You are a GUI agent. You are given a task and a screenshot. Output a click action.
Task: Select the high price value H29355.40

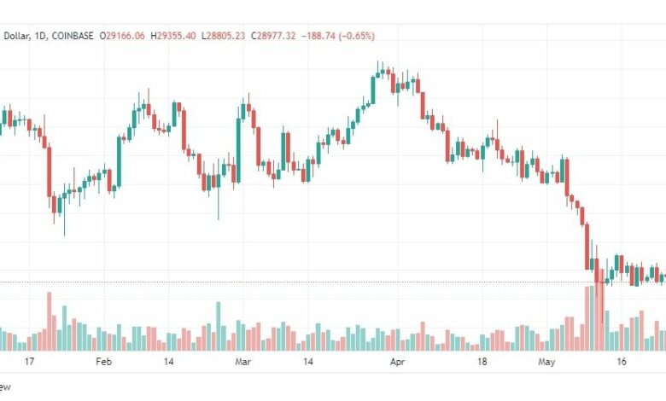click(173, 36)
